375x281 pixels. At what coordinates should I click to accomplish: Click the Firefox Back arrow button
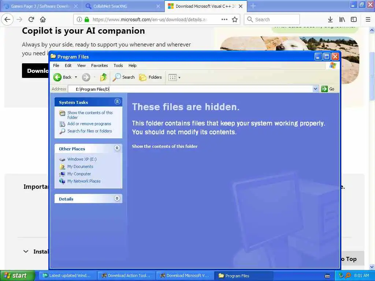(7, 19)
